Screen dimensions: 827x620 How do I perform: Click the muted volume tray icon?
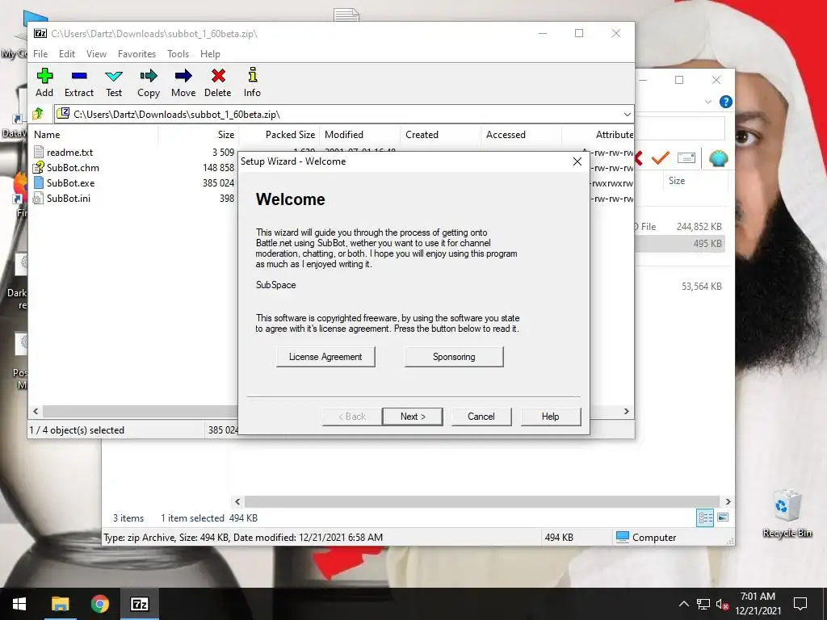click(x=722, y=604)
